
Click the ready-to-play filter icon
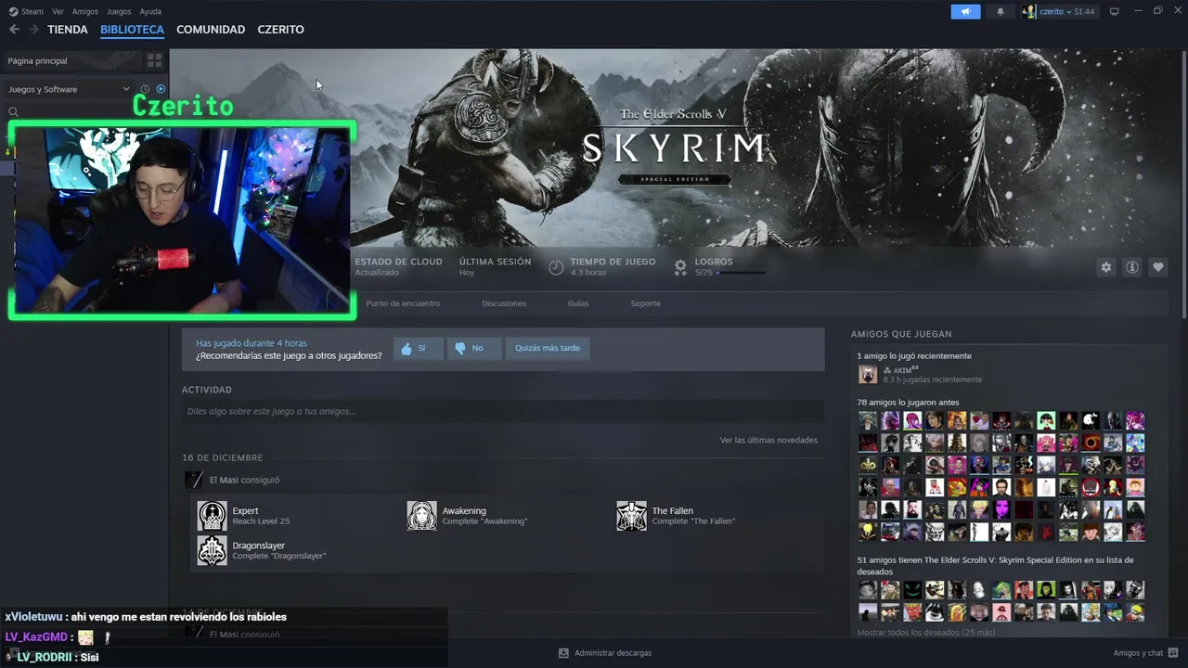coord(161,89)
